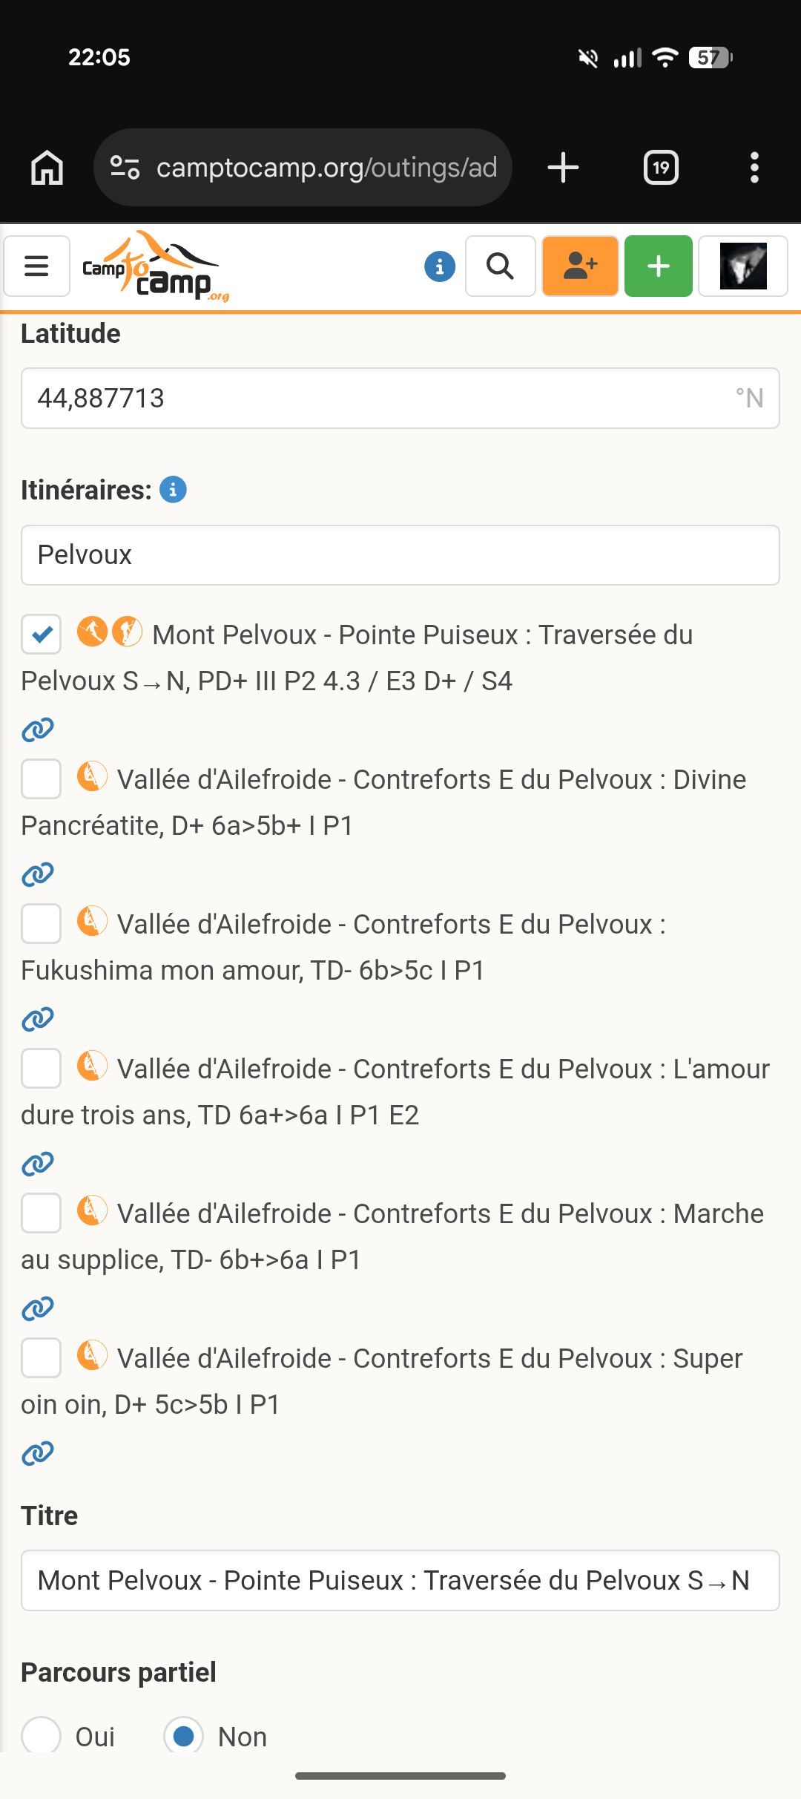Edit the Titre text field
The width and height of the screenshot is (801, 1799).
tap(400, 1581)
